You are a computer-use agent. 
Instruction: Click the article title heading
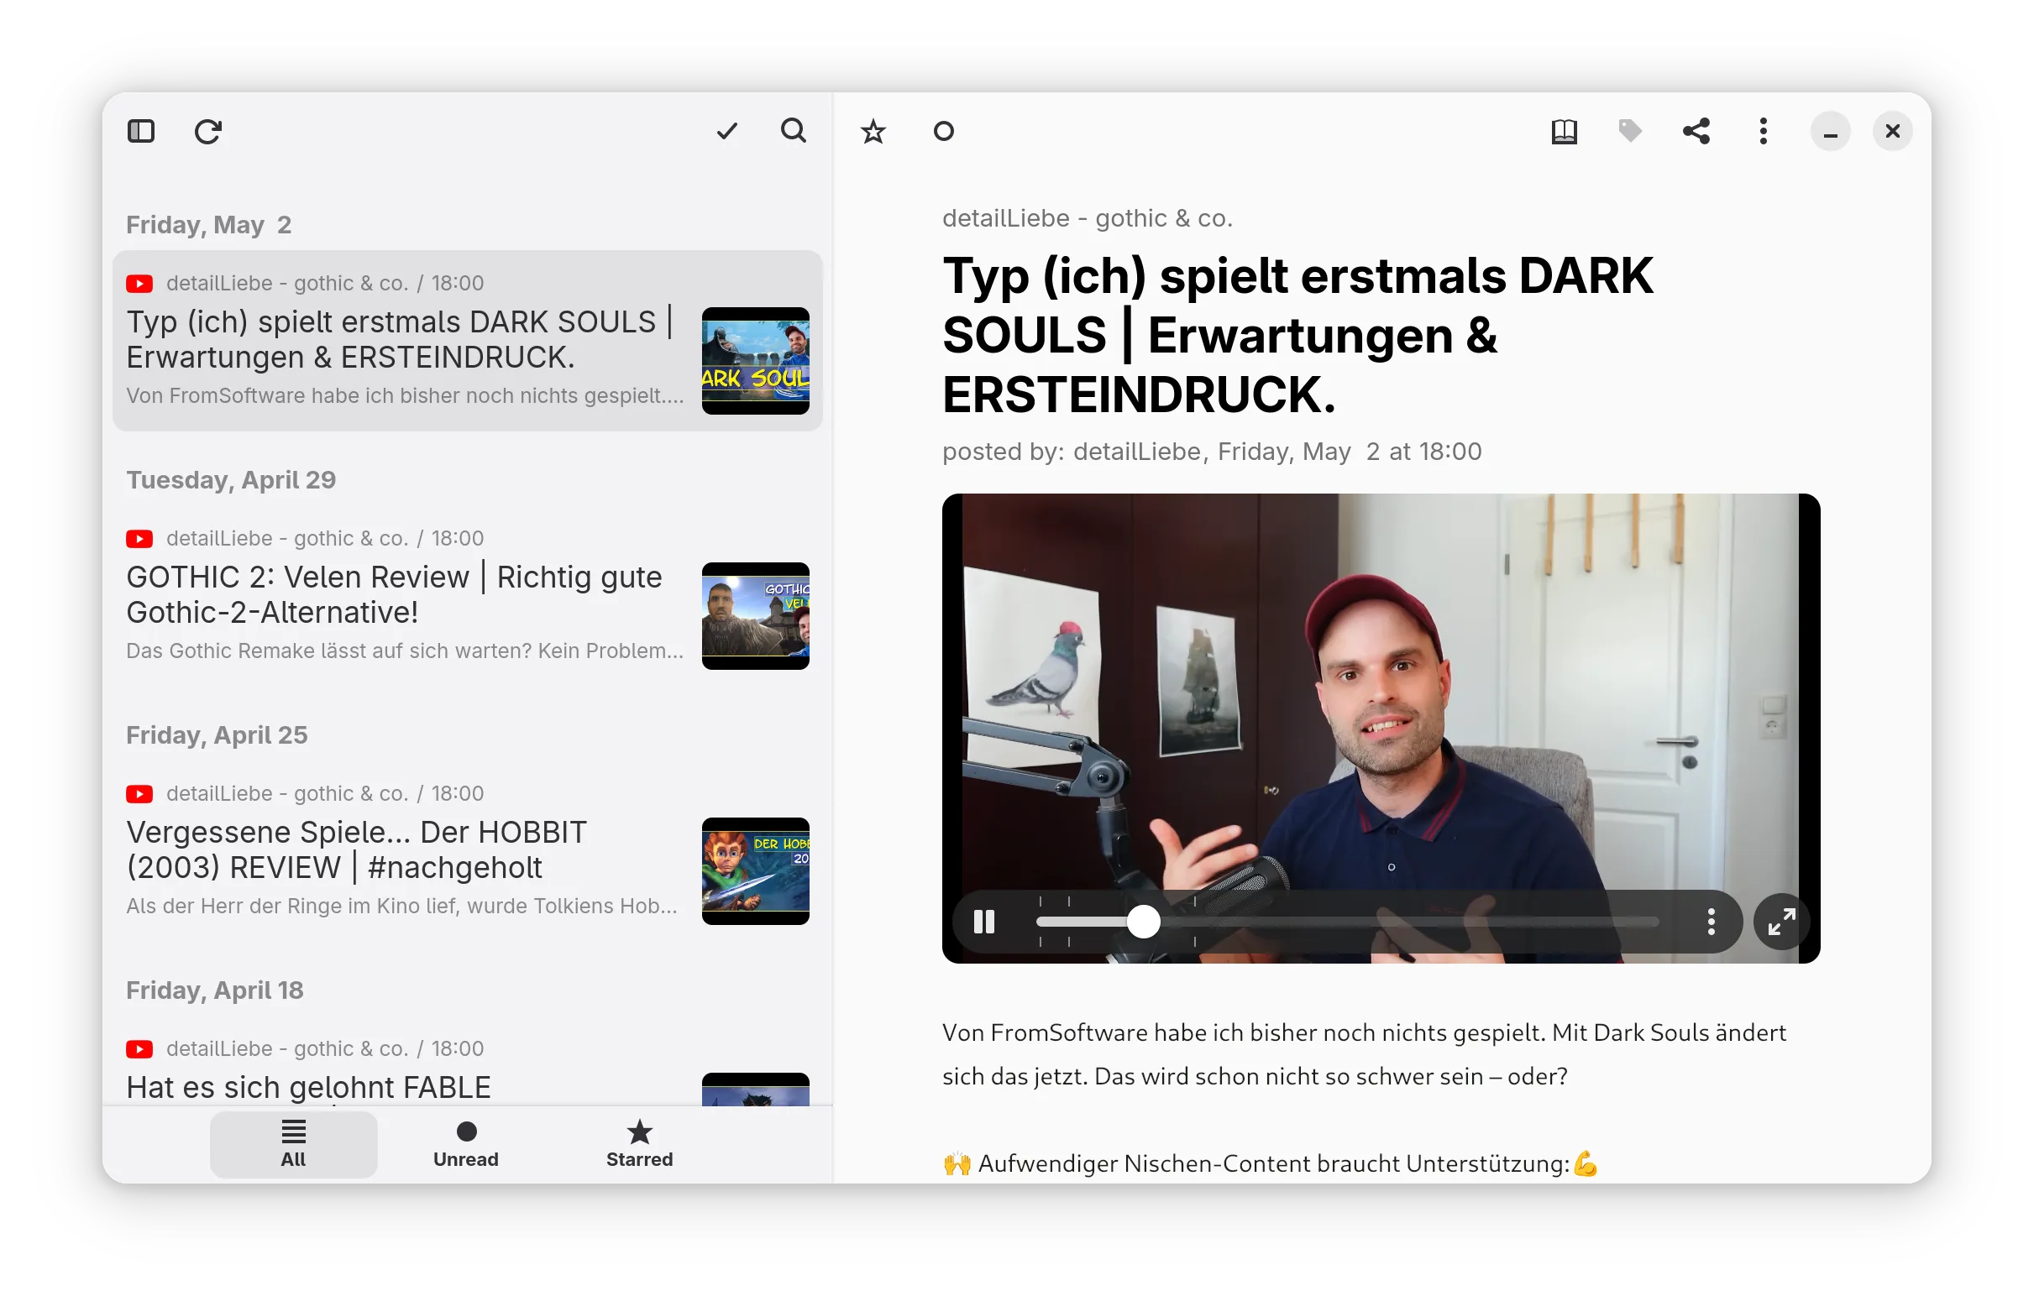point(1297,335)
